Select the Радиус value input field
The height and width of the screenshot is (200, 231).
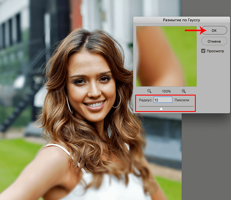tap(163, 100)
